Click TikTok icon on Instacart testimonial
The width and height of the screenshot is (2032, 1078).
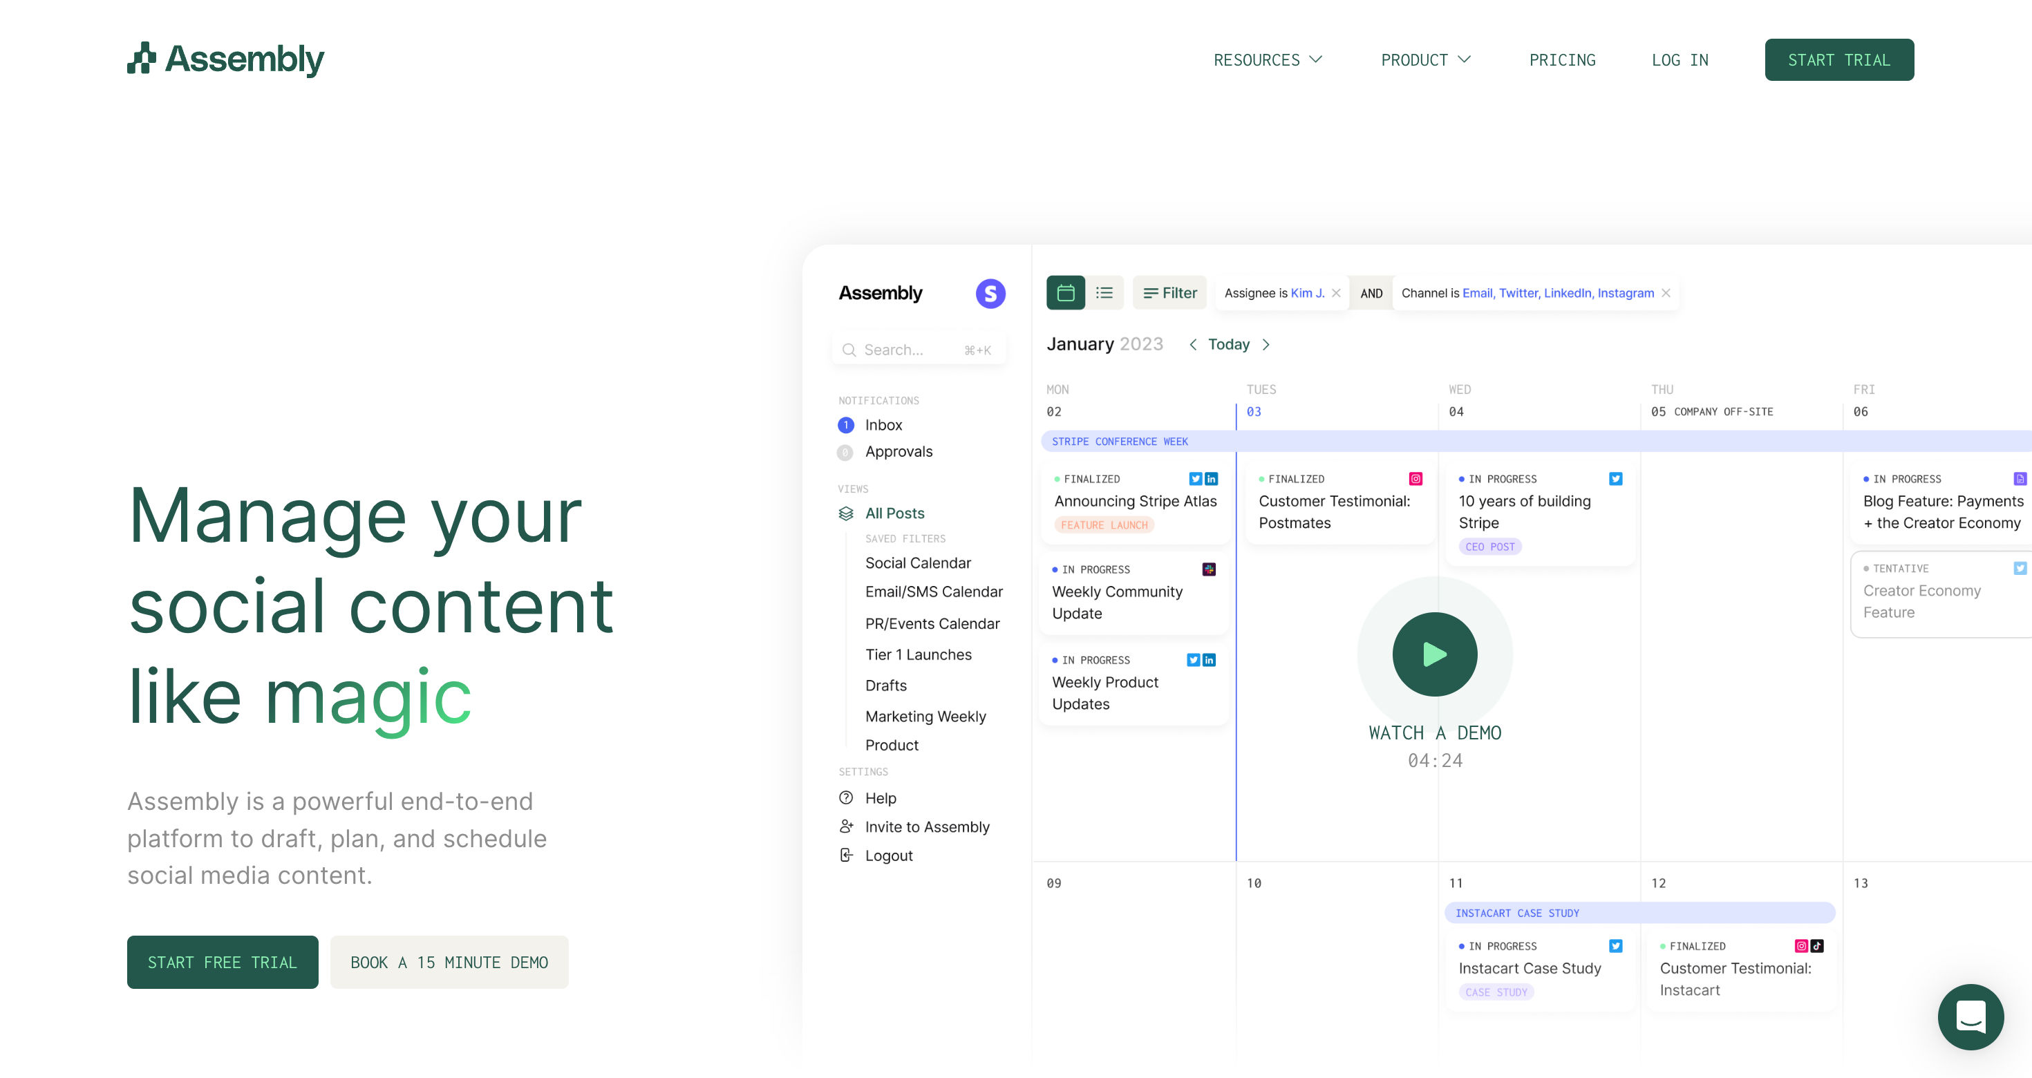point(1816,946)
